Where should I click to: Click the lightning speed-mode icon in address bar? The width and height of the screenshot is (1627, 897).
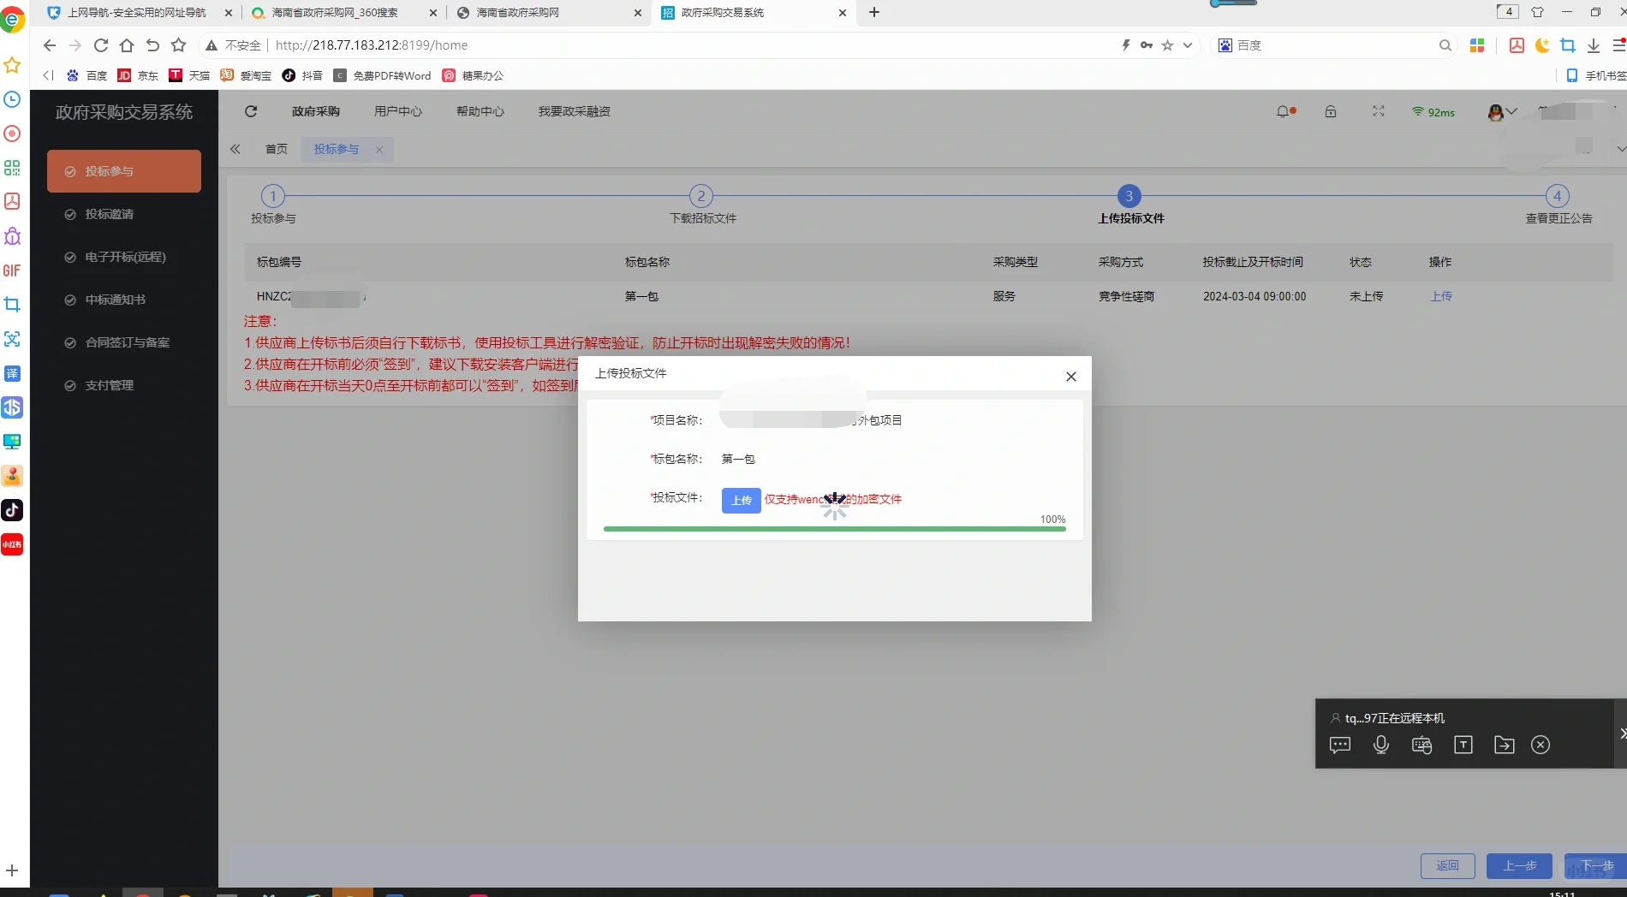click(1126, 45)
